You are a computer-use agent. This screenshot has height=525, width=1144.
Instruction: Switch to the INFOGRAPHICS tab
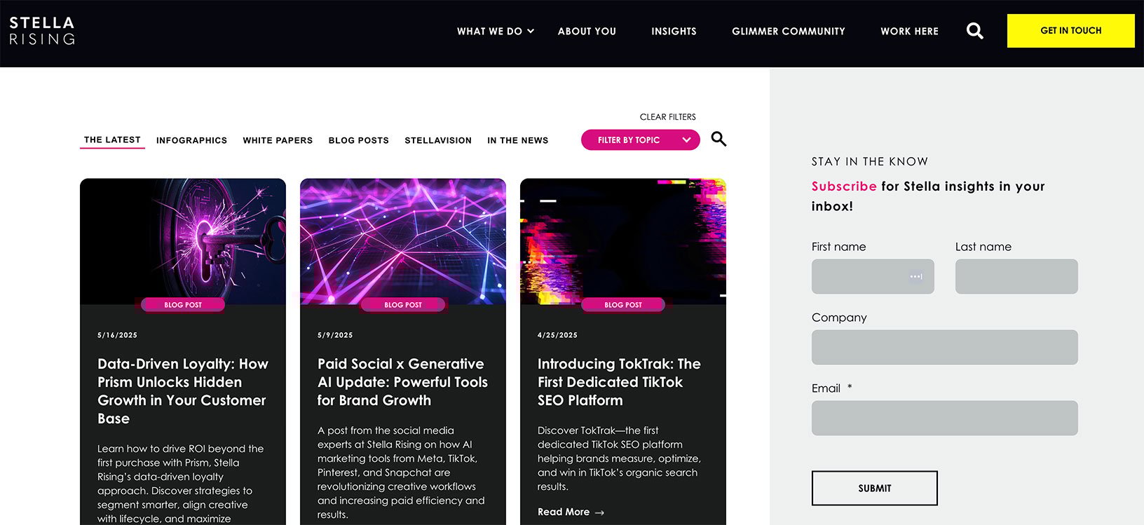(x=191, y=140)
